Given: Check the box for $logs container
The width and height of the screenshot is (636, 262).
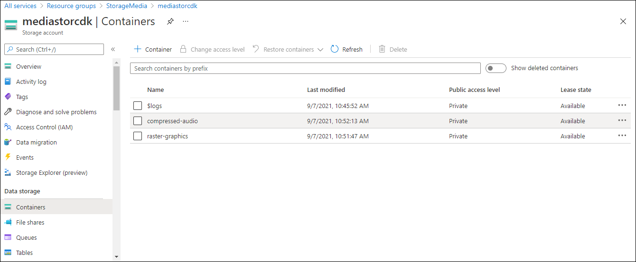Looking at the screenshot, I should point(138,106).
